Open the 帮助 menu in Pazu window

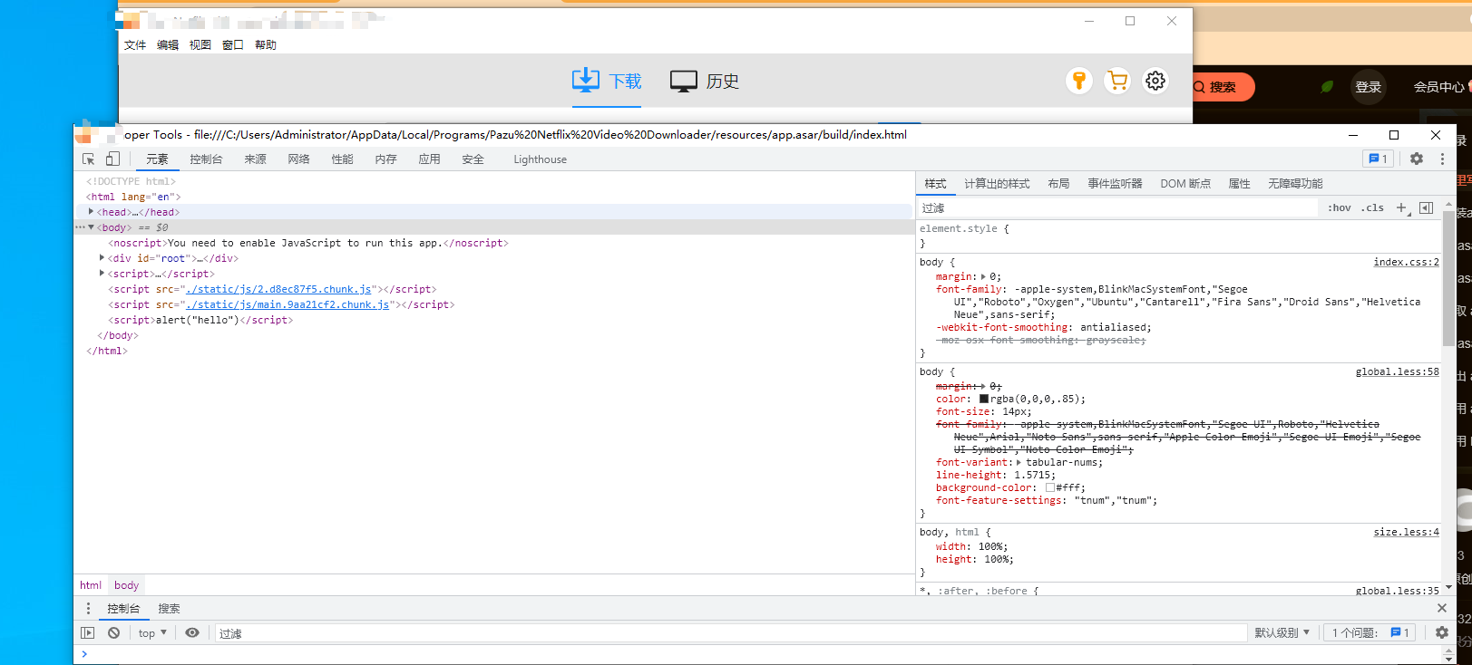tap(266, 44)
